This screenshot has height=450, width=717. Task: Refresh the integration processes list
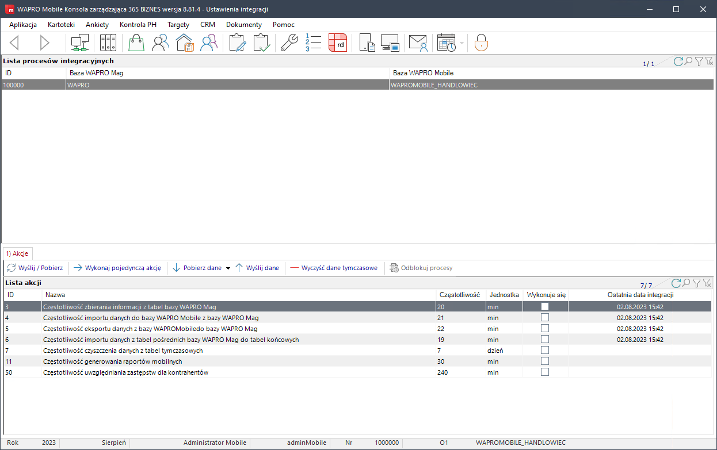click(678, 61)
